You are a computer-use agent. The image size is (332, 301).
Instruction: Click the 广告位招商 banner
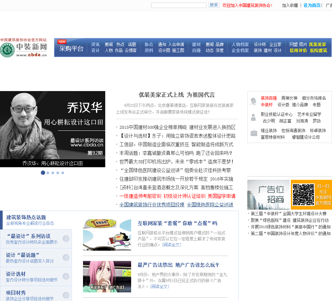(268, 195)
